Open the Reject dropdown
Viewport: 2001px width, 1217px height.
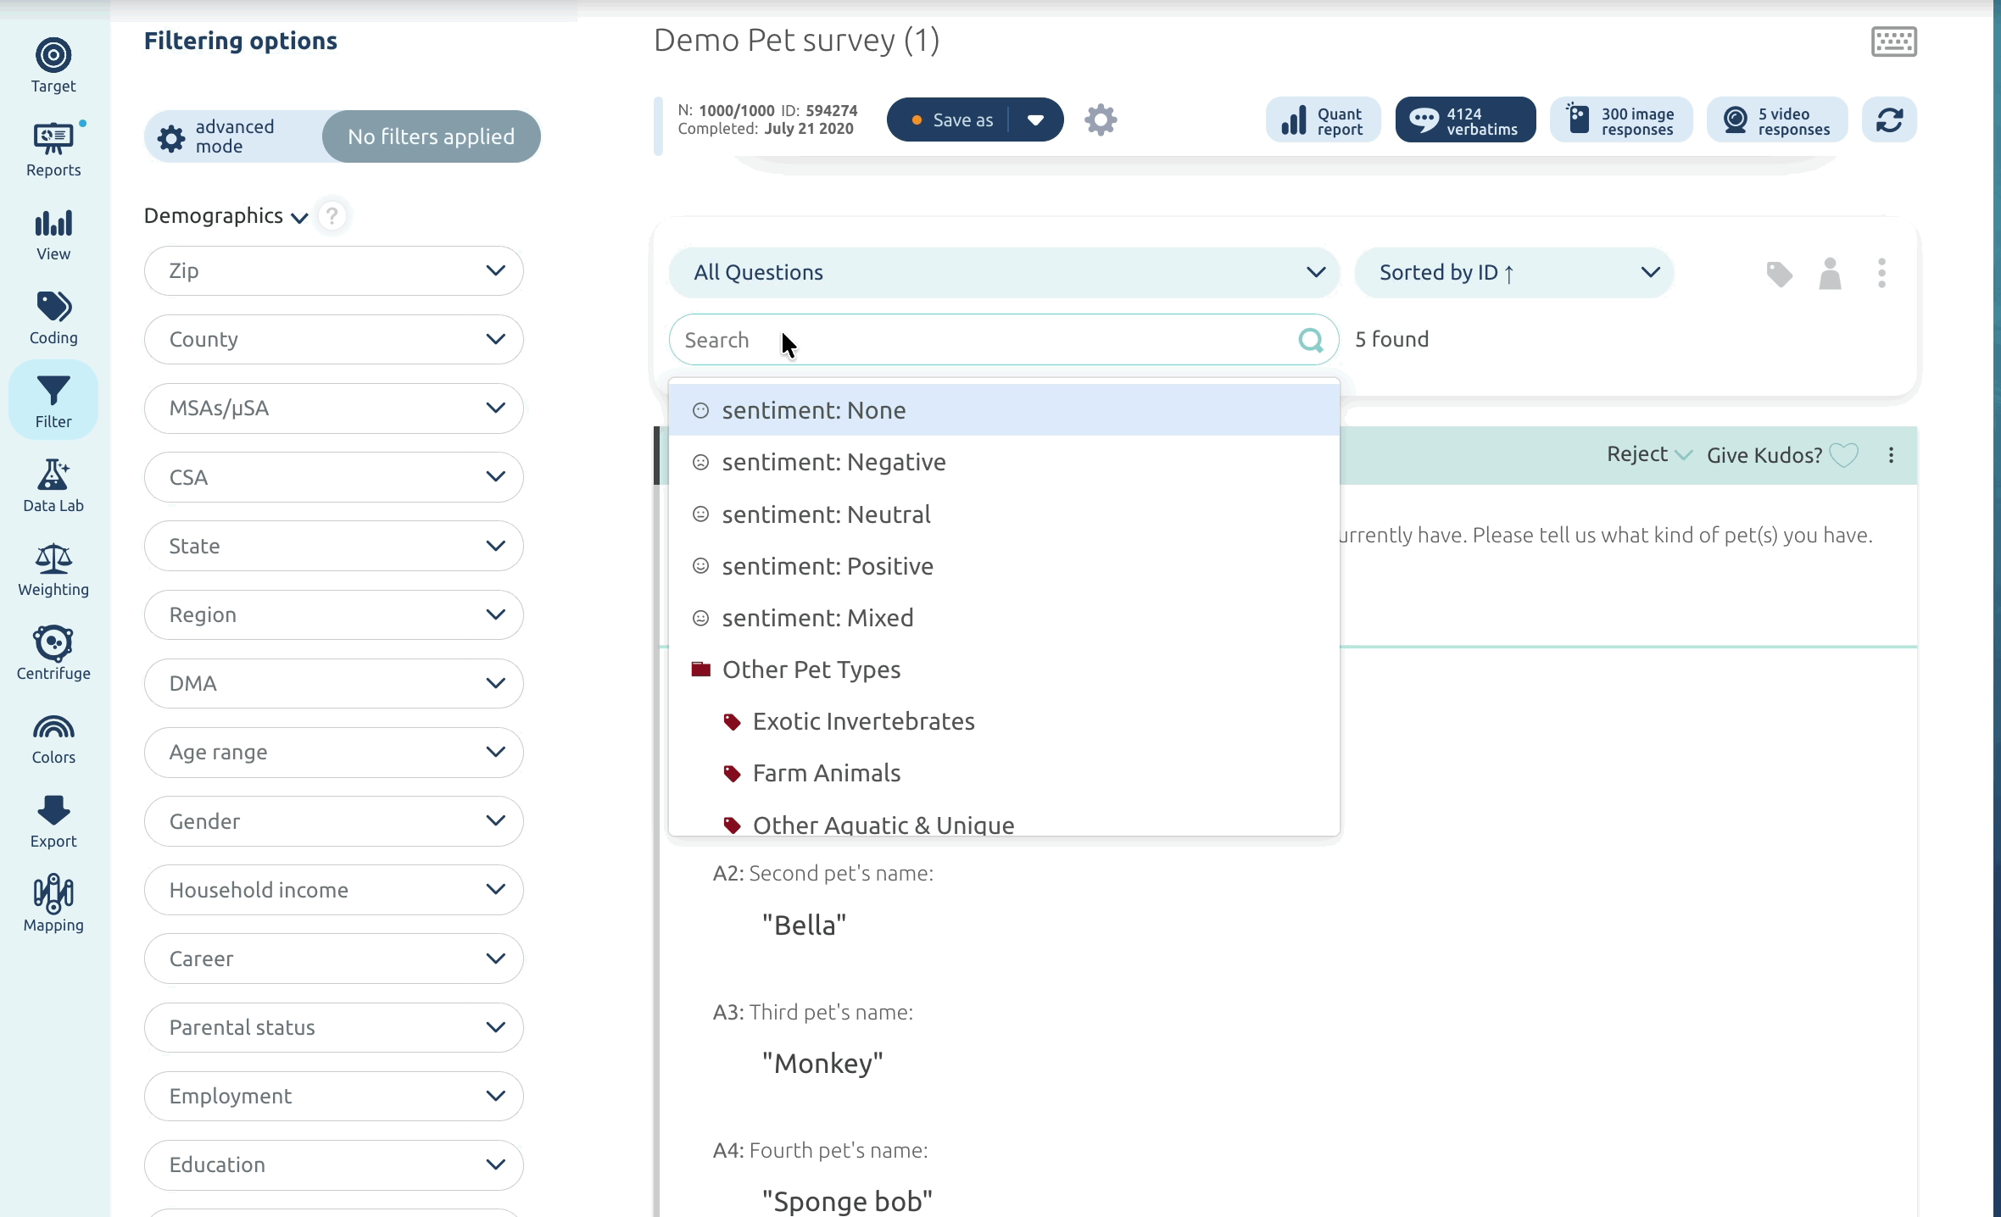point(1649,454)
